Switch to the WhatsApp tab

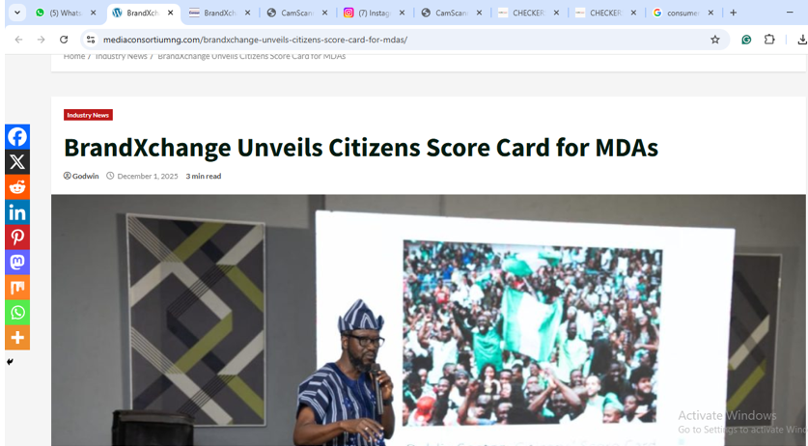tap(66, 13)
